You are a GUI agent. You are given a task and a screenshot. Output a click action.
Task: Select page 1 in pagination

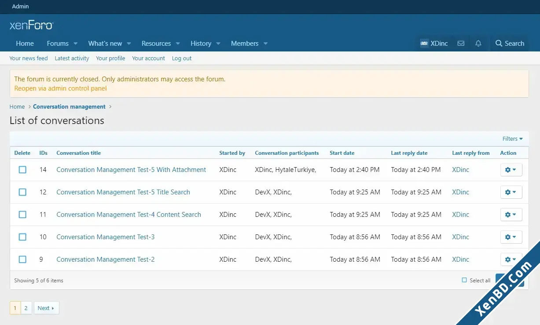click(x=15, y=308)
